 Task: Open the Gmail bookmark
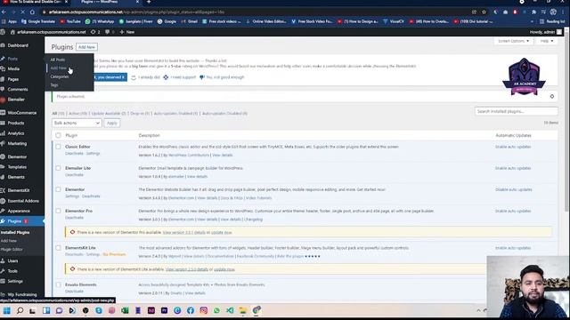[190, 21]
